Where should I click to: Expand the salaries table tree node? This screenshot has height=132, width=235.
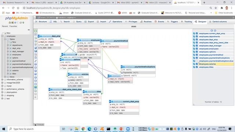point(8,70)
